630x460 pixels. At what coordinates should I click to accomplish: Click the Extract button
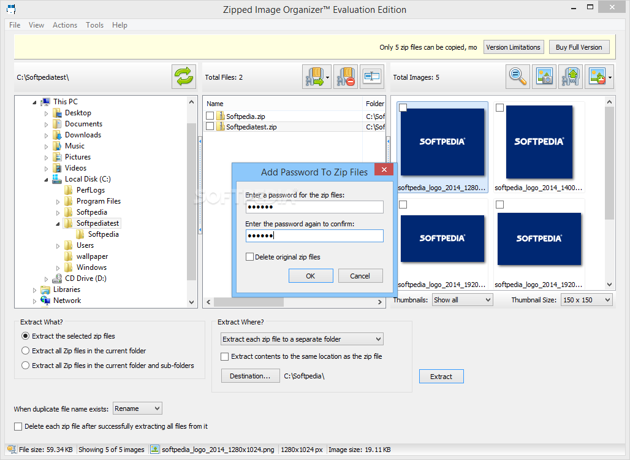point(441,377)
